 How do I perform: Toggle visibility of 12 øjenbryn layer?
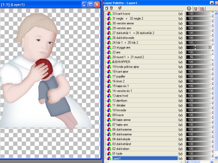pos(180,101)
